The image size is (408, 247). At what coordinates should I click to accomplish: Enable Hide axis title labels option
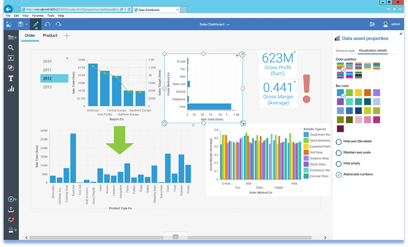(339, 142)
